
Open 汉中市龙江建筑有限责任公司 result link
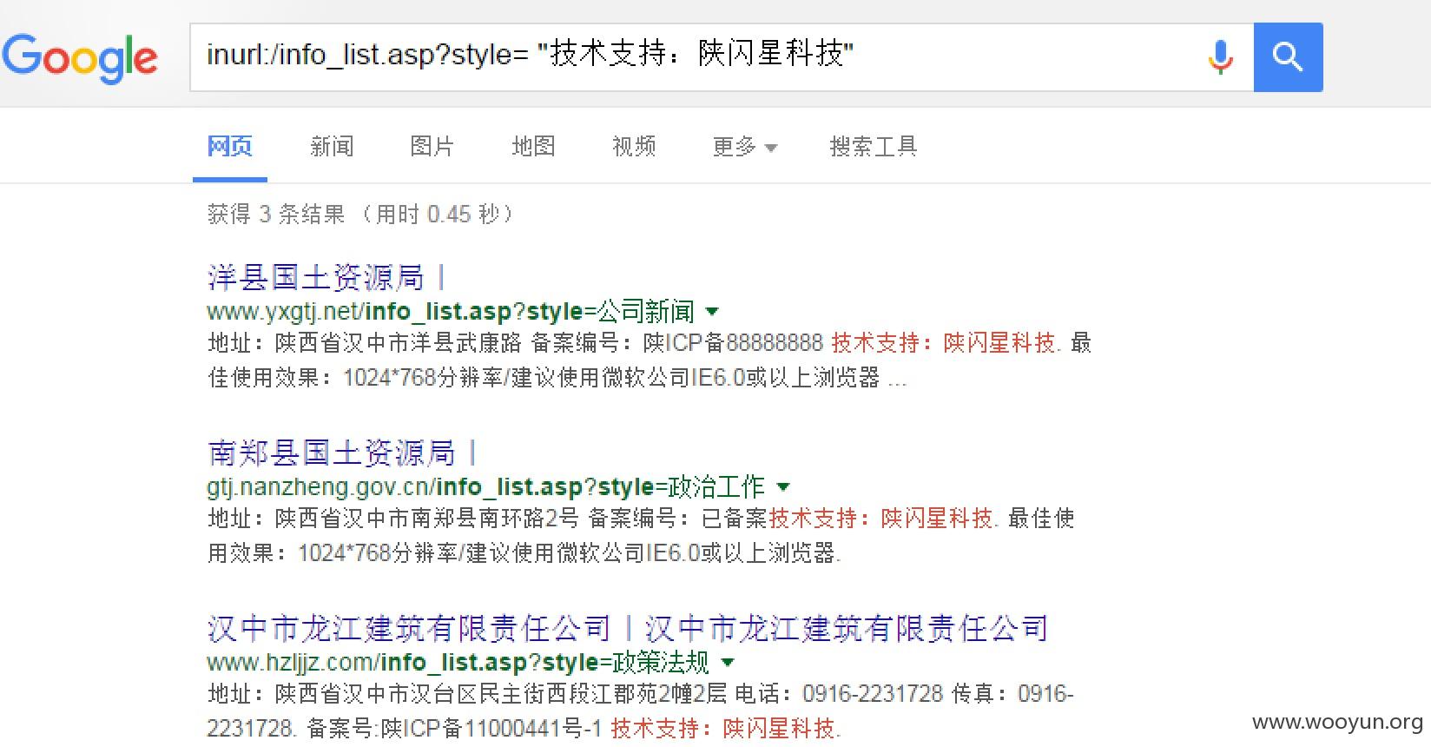[627, 628]
